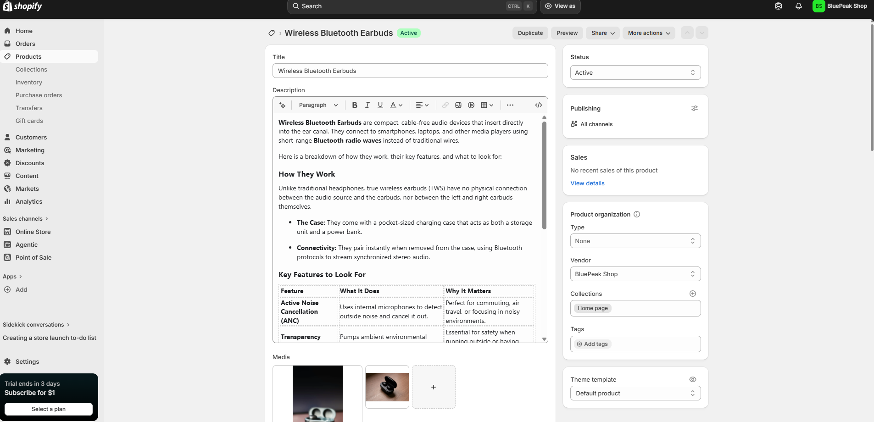The height and width of the screenshot is (422, 874).
Task: Expand the Status Active dropdown
Action: click(635, 72)
